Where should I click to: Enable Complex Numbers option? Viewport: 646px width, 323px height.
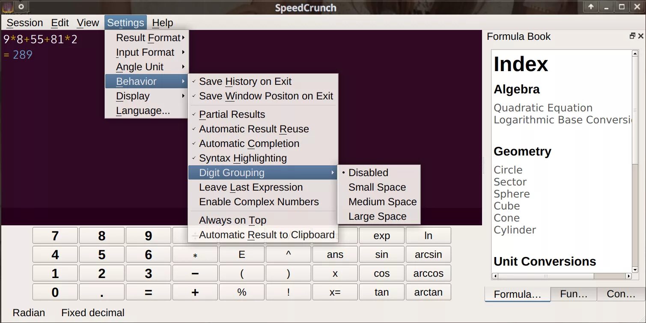click(263, 202)
